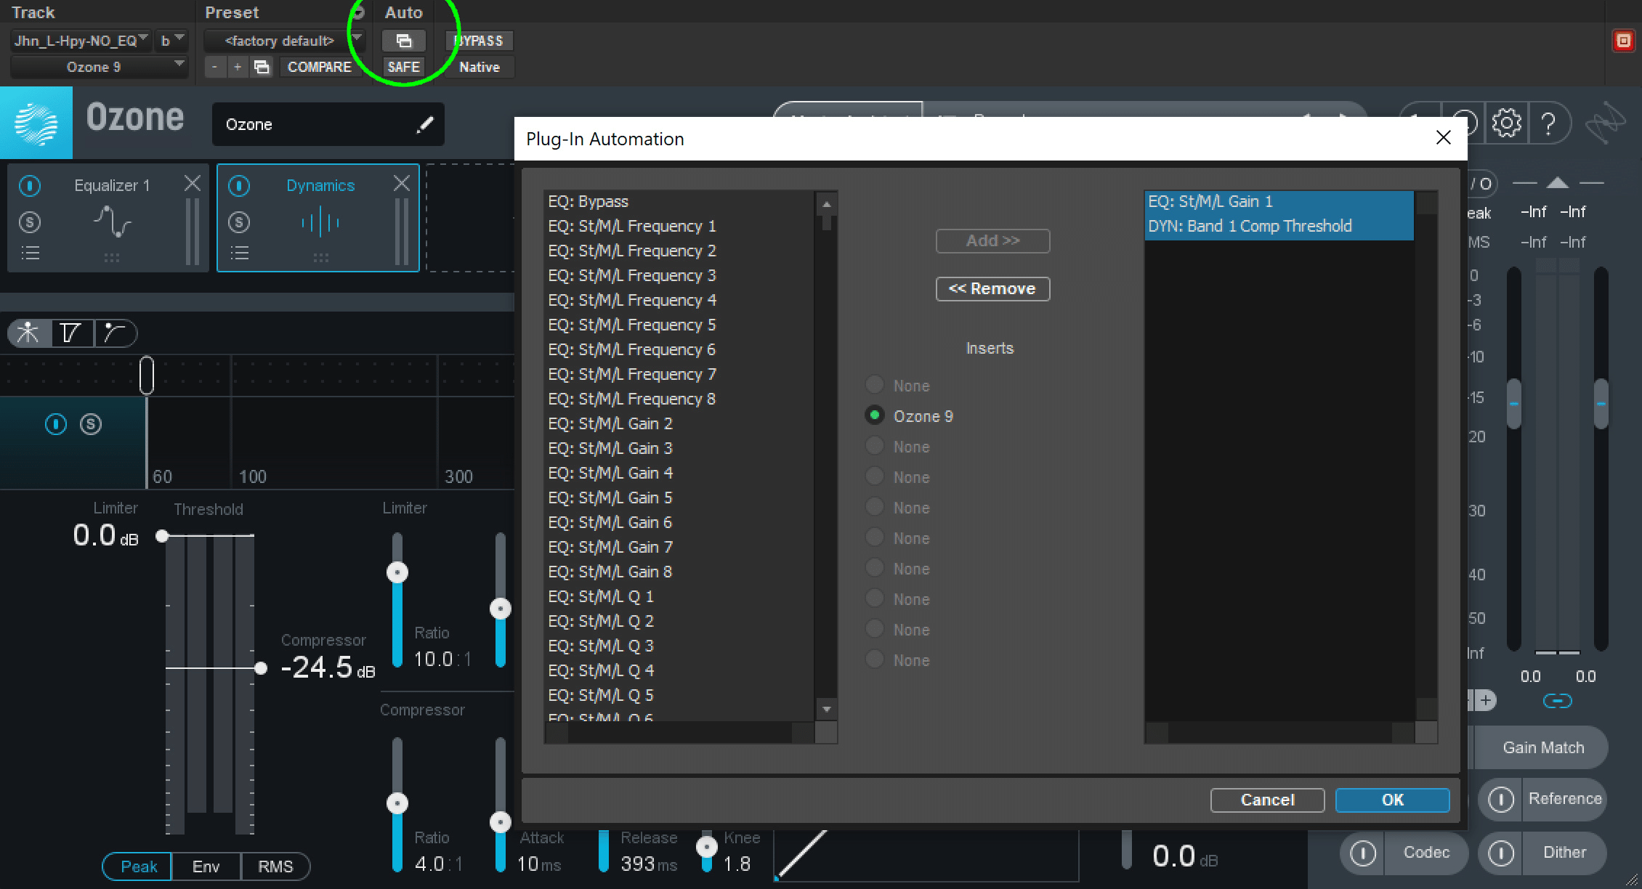Adjust the Compressor ratio slider handle
1642x889 pixels.
(x=397, y=803)
